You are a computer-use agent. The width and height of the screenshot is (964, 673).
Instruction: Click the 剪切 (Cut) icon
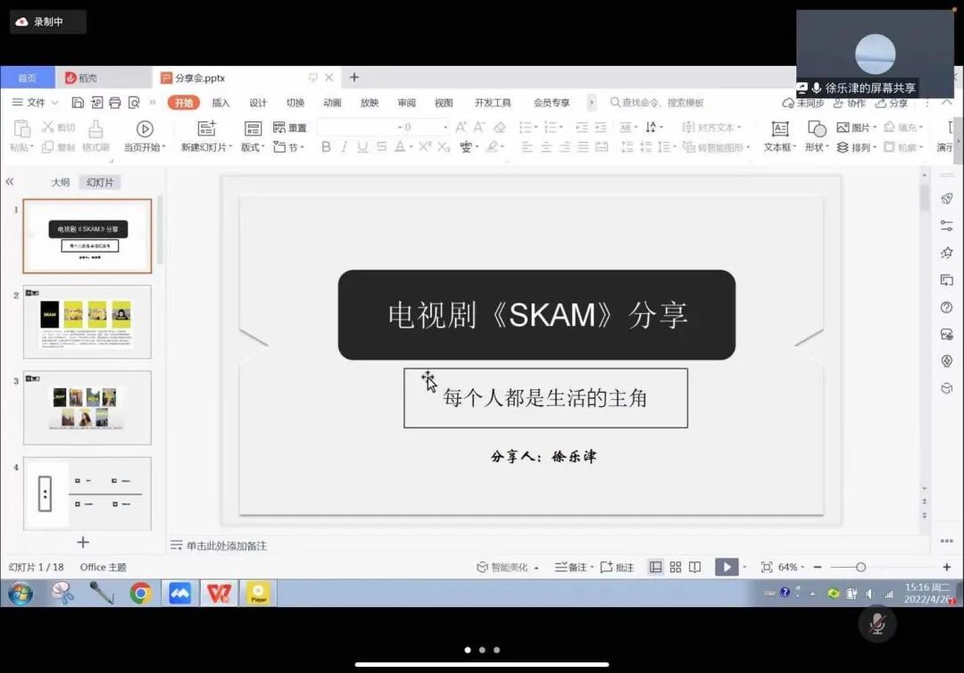pos(47,127)
